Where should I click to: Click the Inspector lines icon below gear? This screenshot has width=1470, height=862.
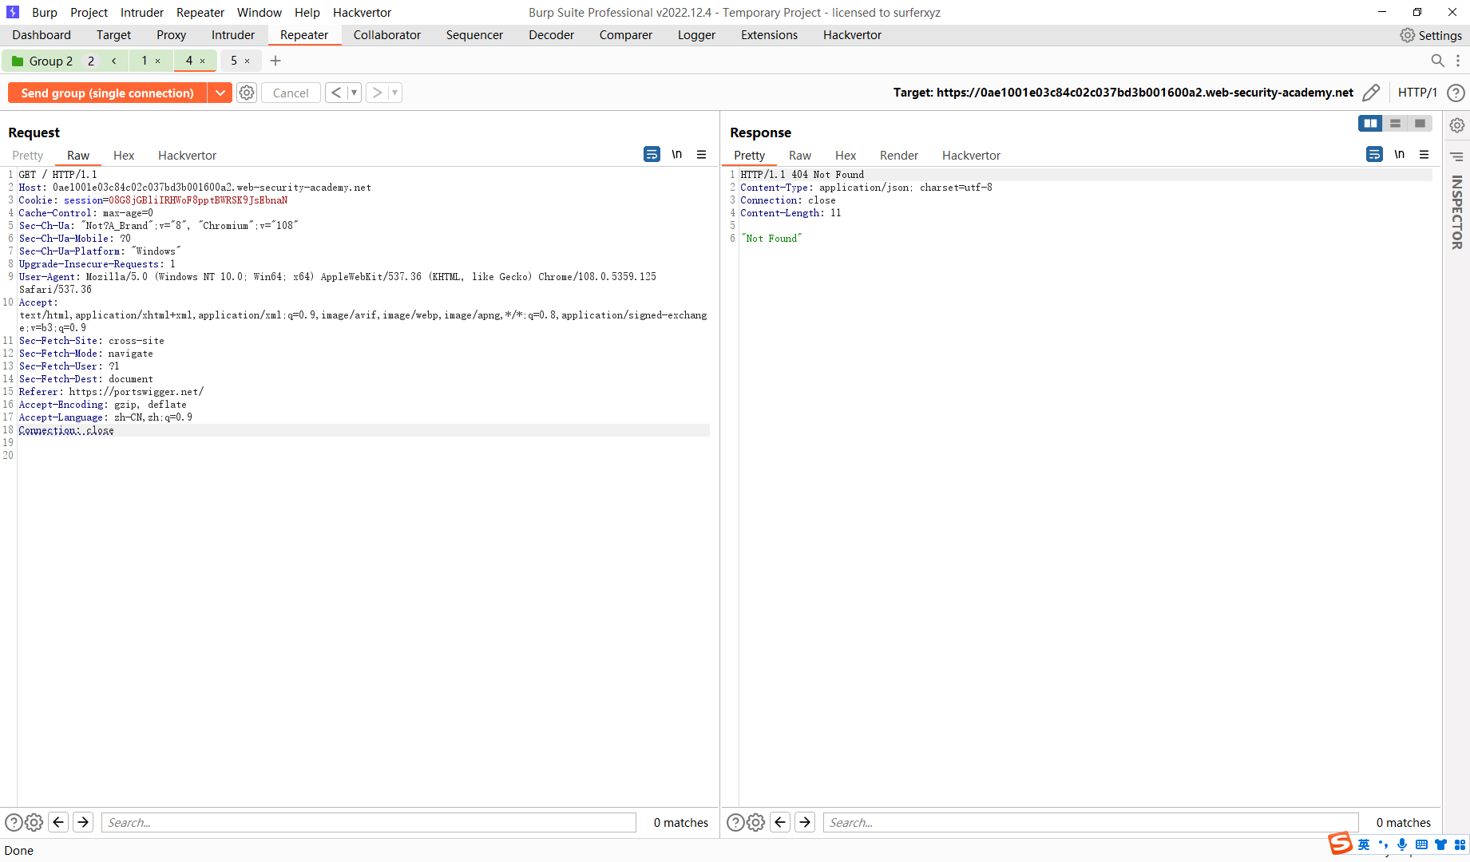click(x=1457, y=156)
